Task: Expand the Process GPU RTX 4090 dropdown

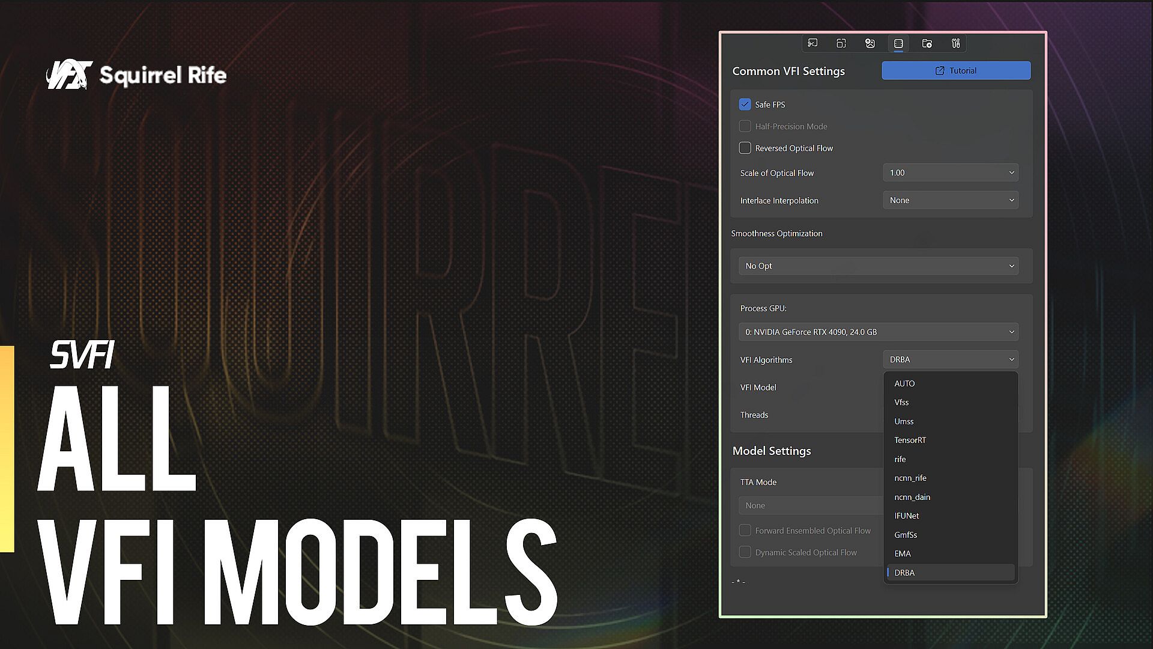Action: click(x=879, y=332)
